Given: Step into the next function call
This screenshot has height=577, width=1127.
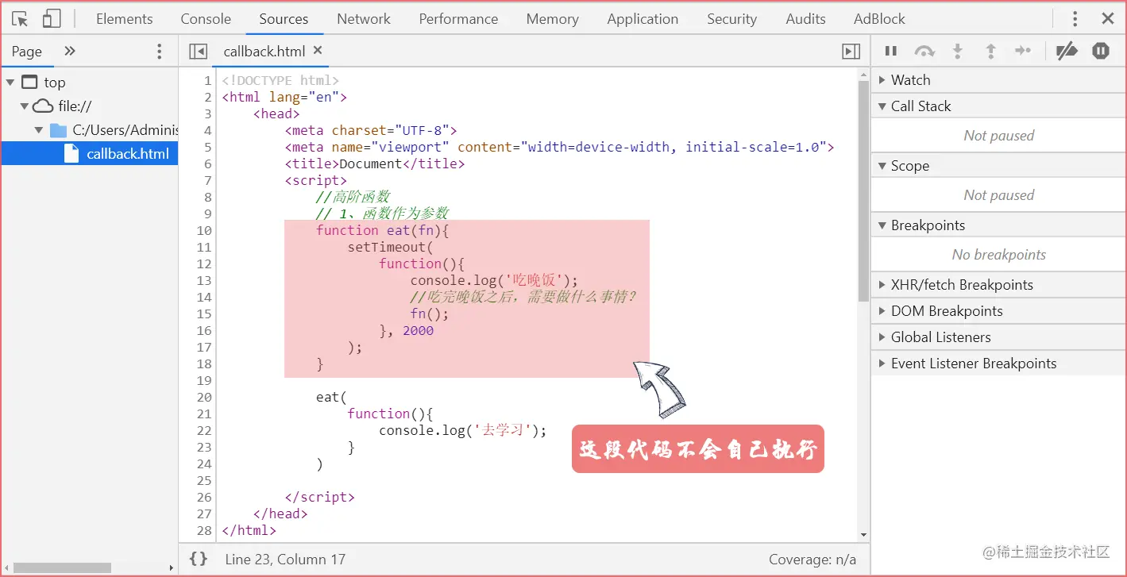Looking at the screenshot, I should click(x=958, y=51).
